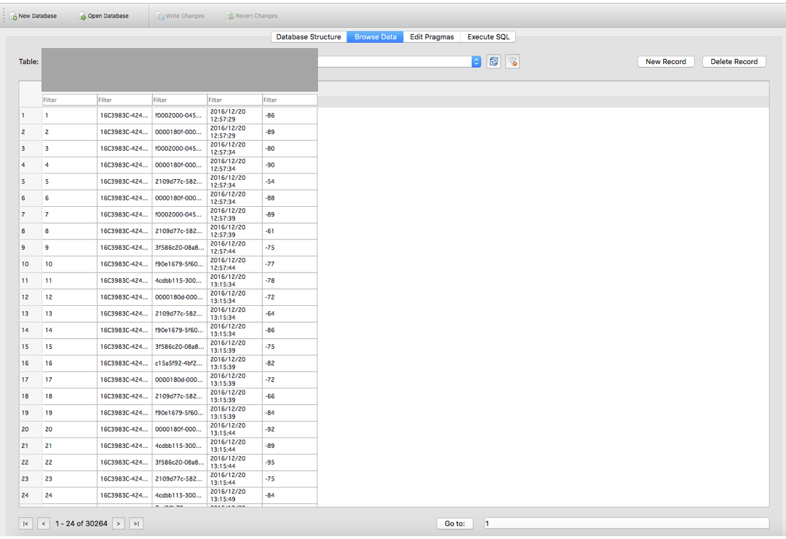Image resolution: width=786 pixels, height=539 pixels.
Task: Go to the previous page of records
Action: coord(43,523)
